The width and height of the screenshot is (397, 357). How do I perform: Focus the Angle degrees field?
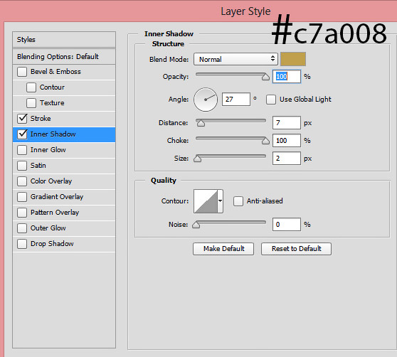[236, 99]
